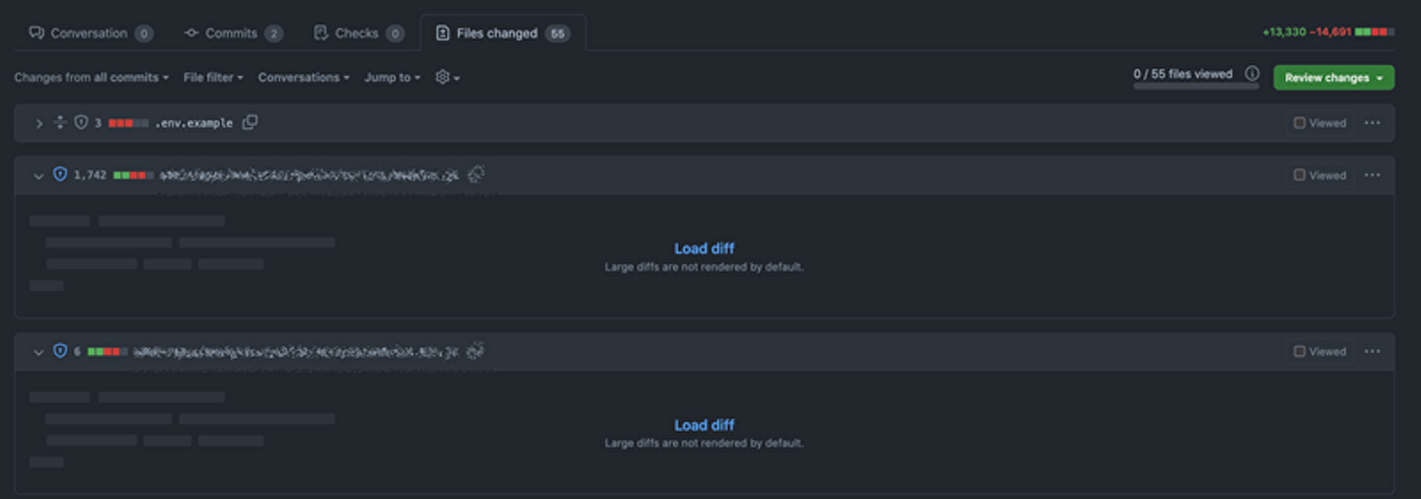Collapse the file with 1,742 changes
Screen dimensions: 1421x499
38,176
